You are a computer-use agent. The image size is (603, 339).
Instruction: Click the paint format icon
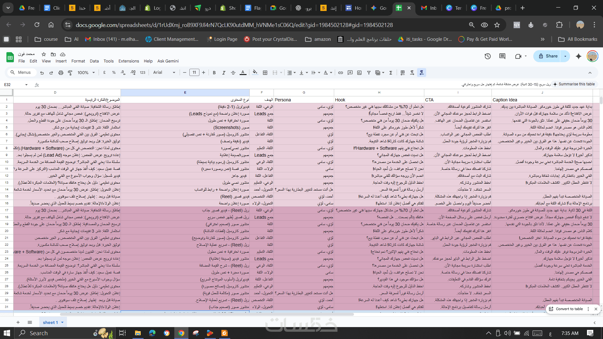pyautogui.click(x=70, y=73)
